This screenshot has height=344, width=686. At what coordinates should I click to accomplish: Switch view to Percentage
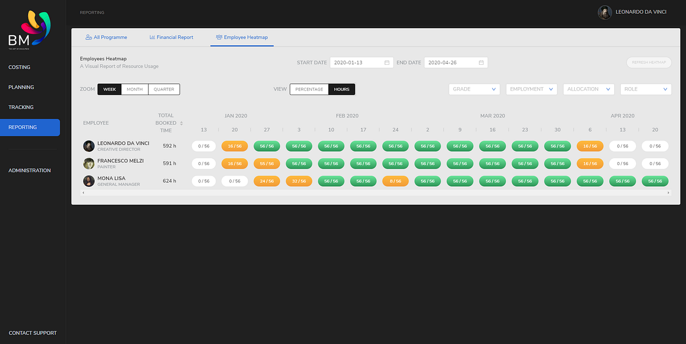click(x=309, y=89)
